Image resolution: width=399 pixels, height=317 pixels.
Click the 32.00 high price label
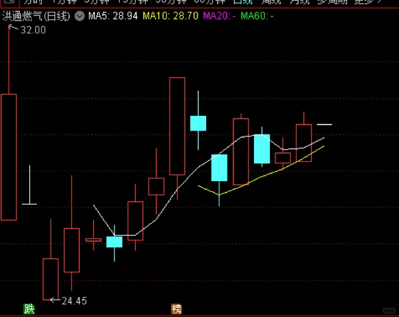point(33,30)
